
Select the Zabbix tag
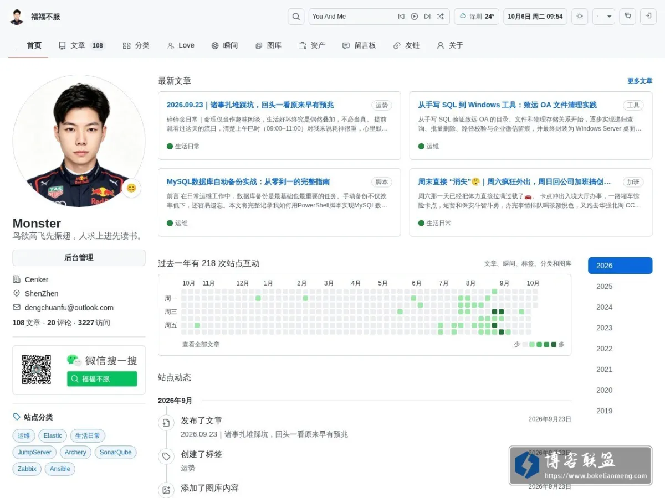click(x=27, y=469)
